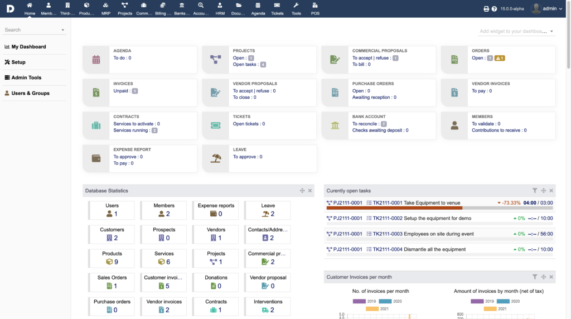Expand the Search box dropdown arrow
The image size is (571, 319).
click(62, 30)
